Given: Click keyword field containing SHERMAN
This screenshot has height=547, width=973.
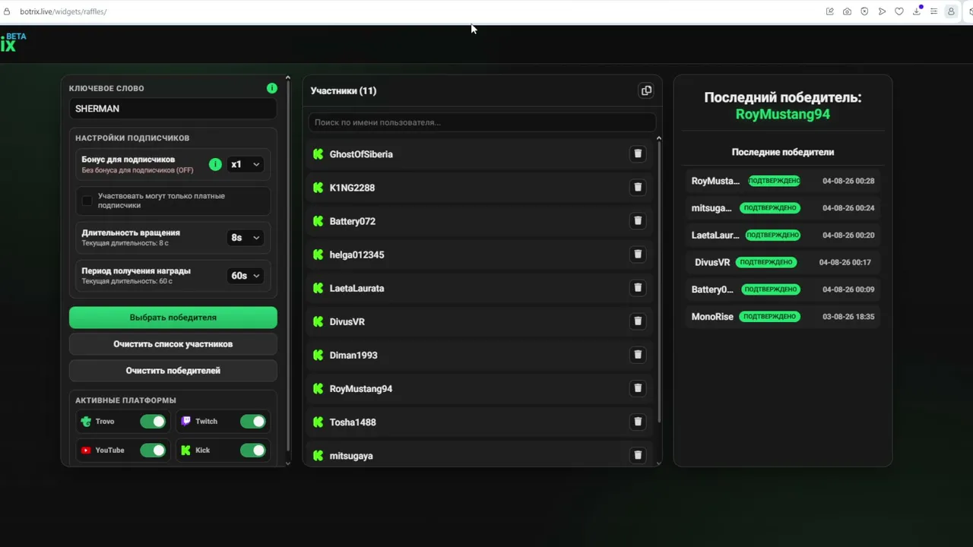Looking at the screenshot, I should (x=173, y=109).
